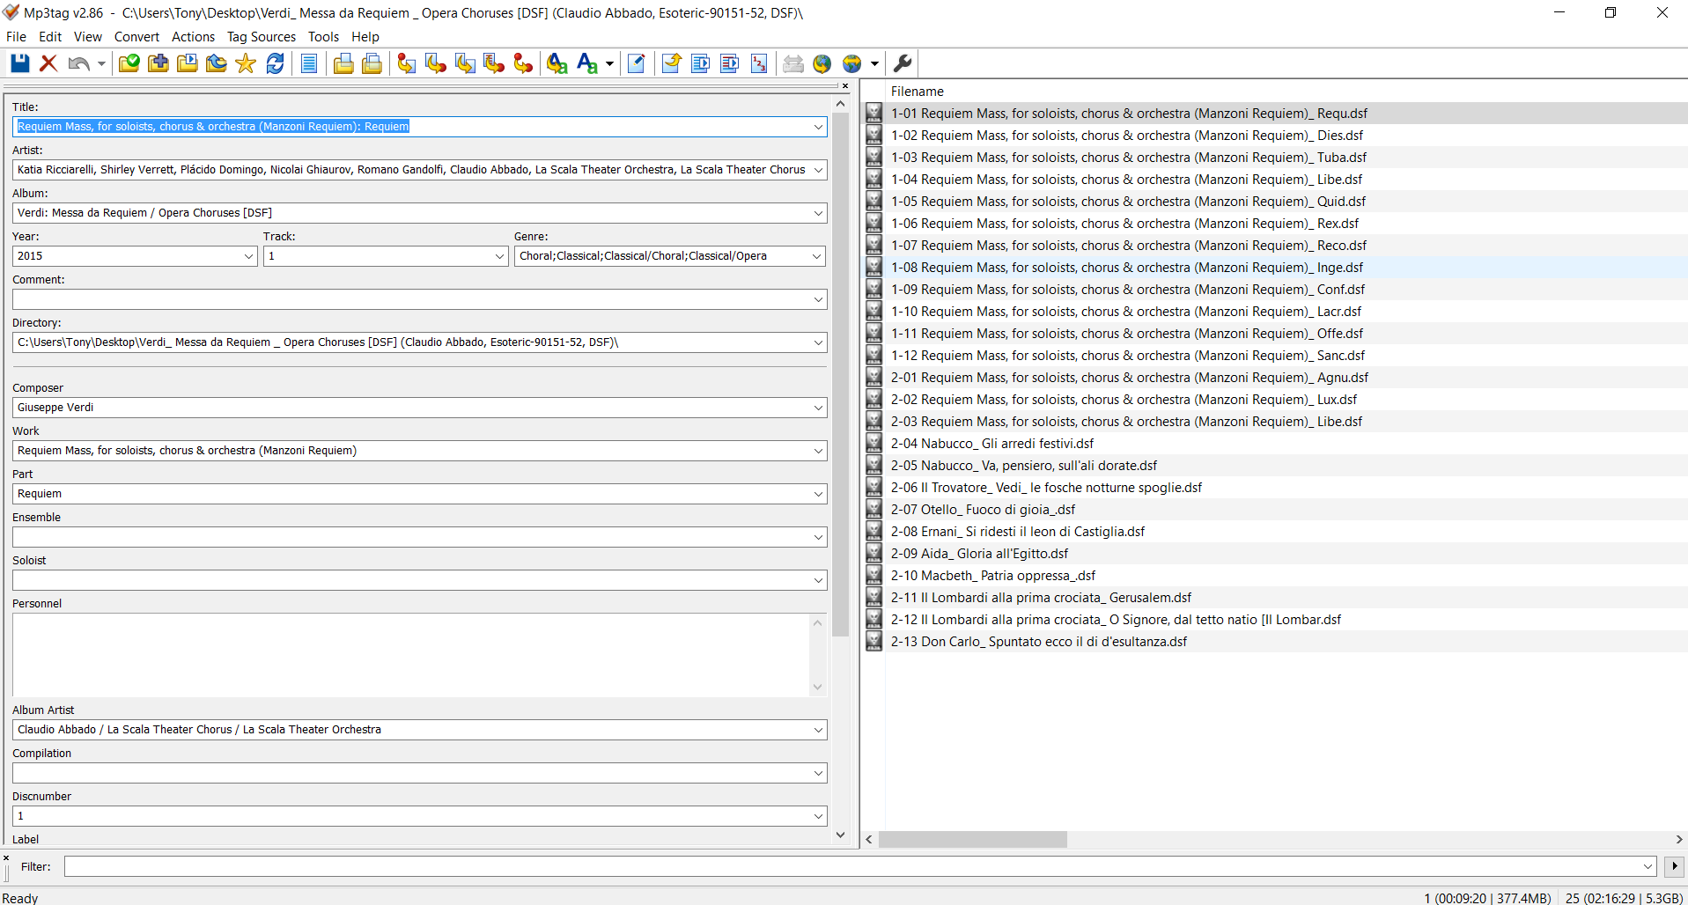Expand the tag sources dropdown arrow
Viewport: 1688px width, 905px height.
[874, 63]
